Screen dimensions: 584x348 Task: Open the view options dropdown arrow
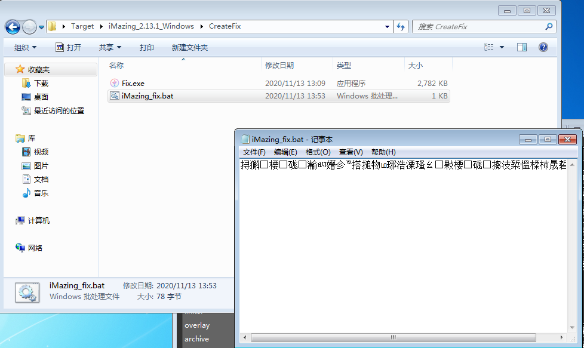coord(502,47)
